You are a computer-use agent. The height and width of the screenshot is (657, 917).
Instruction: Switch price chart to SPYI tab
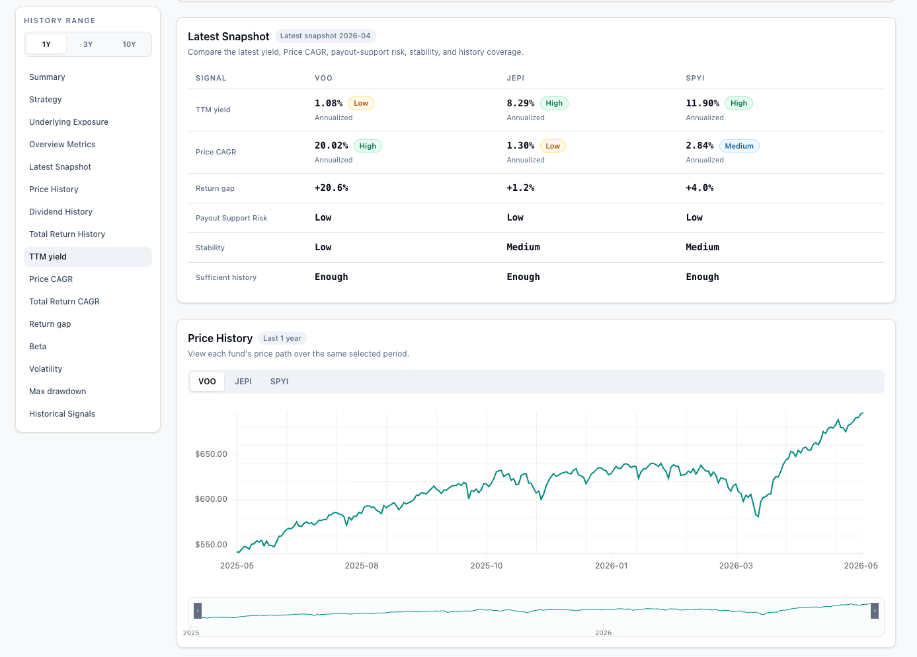click(x=280, y=382)
